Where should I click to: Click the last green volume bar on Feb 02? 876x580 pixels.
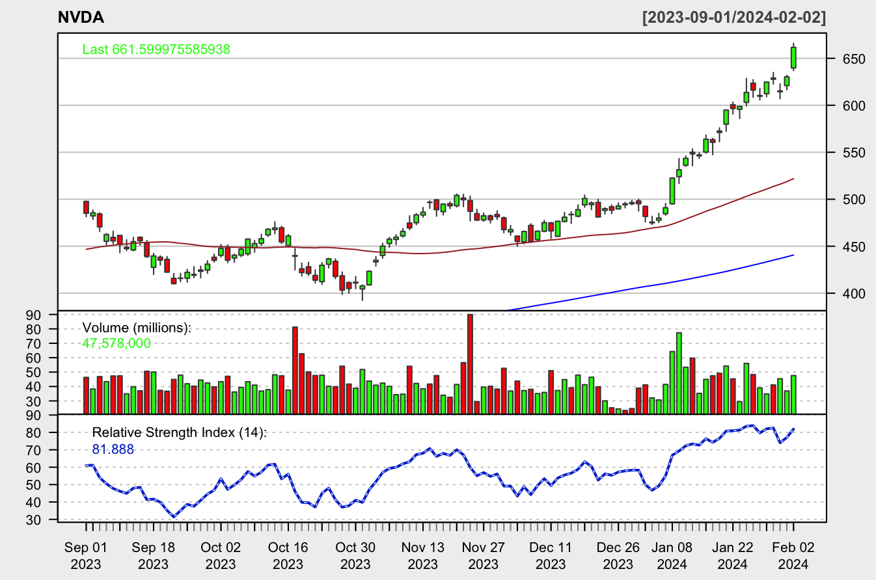794,395
